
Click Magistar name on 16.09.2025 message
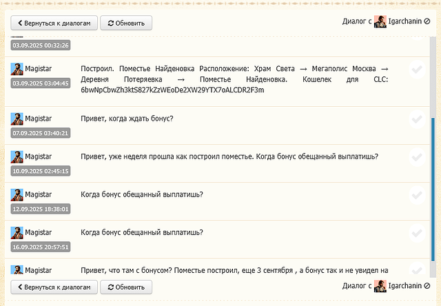(x=39, y=232)
